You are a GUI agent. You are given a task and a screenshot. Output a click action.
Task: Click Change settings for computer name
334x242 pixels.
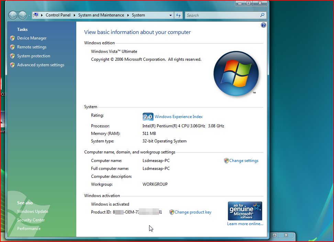coord(244,161)
